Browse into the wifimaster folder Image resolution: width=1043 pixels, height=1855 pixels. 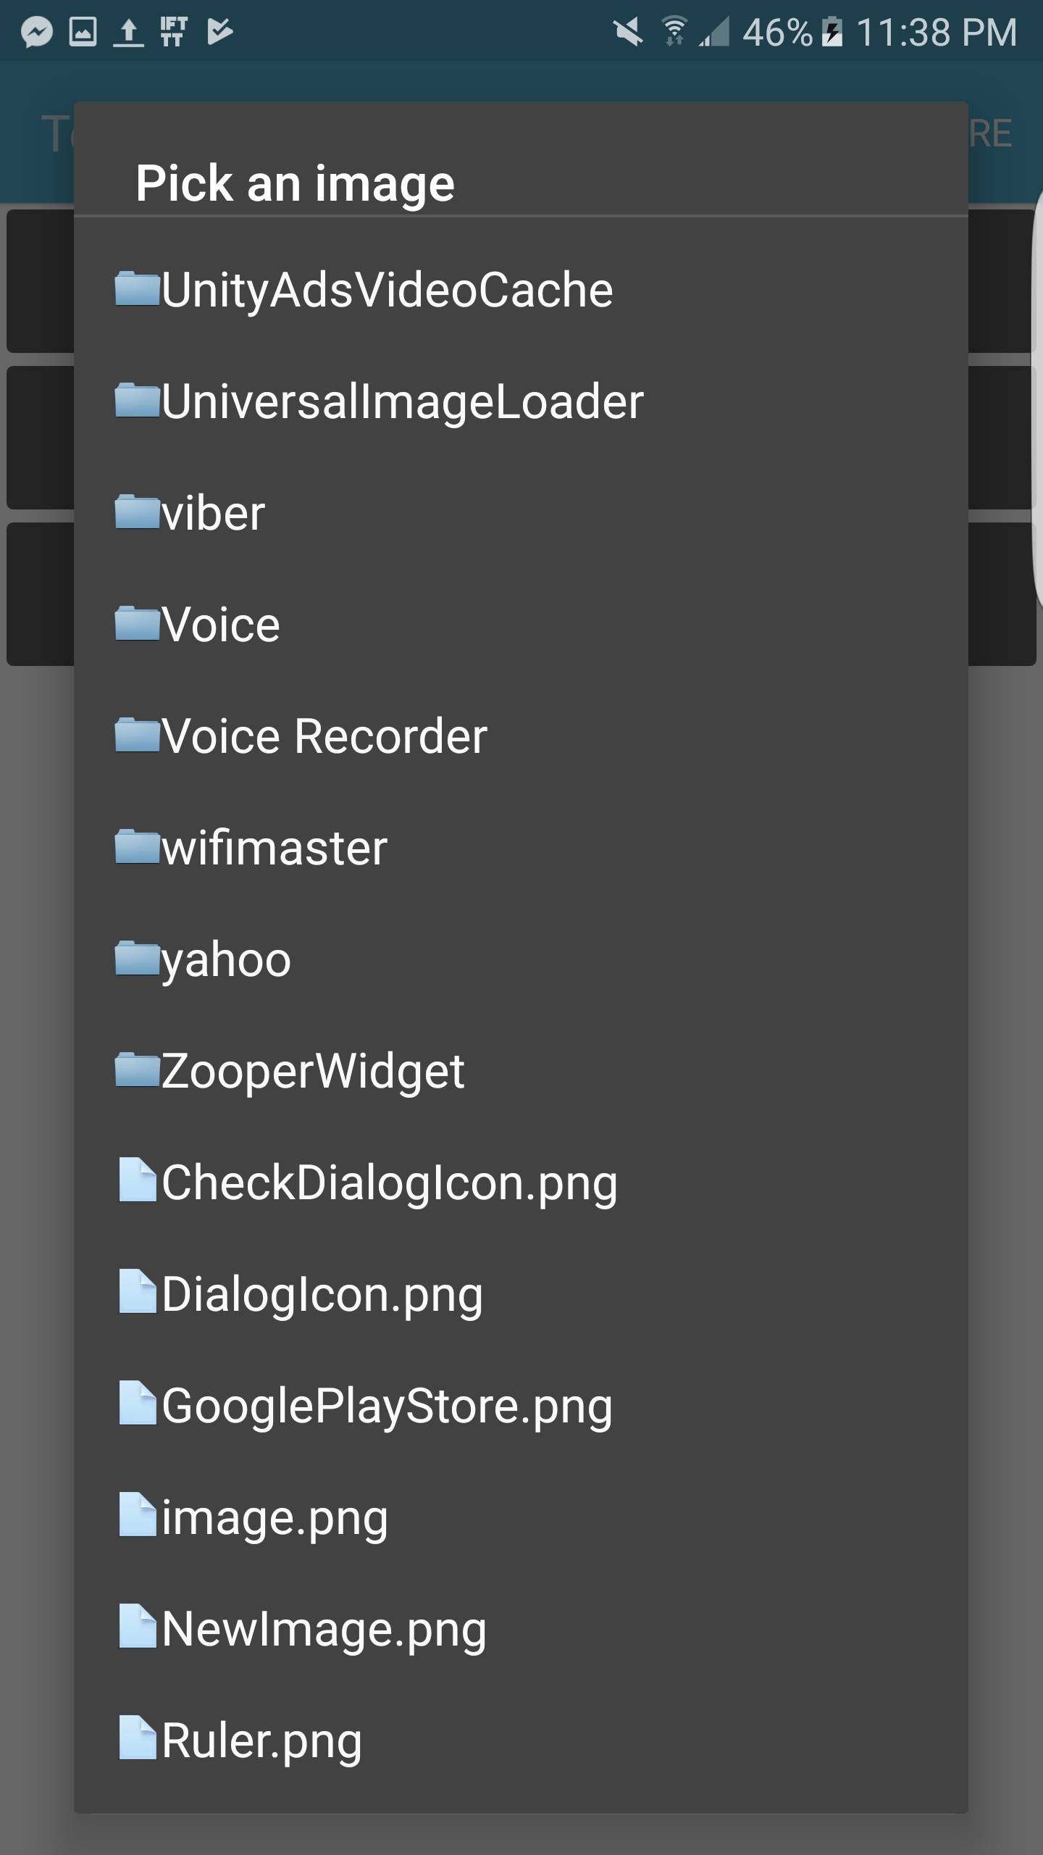point(521,847)
